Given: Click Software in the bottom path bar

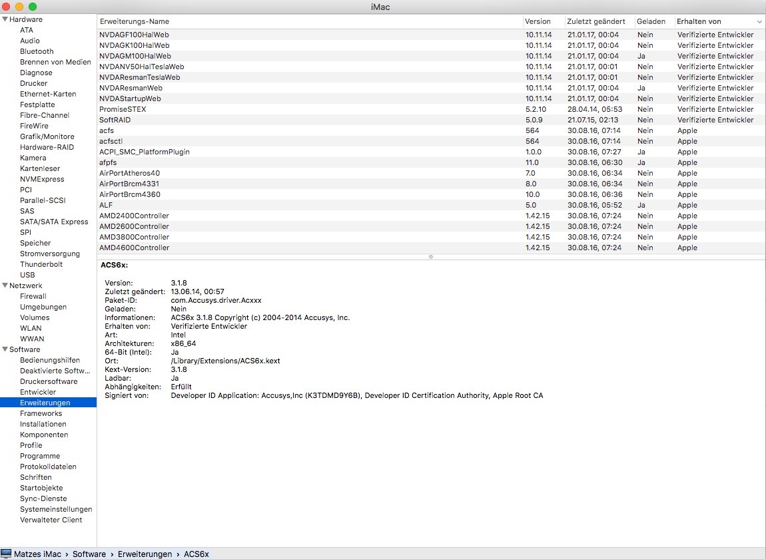Looking at the screenshot, I should tap(89, 554).
